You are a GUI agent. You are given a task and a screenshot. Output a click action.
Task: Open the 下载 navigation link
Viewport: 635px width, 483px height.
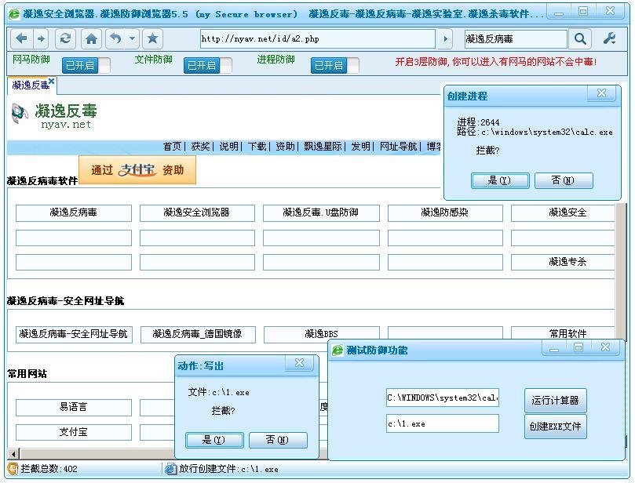(x=257, y=147)
